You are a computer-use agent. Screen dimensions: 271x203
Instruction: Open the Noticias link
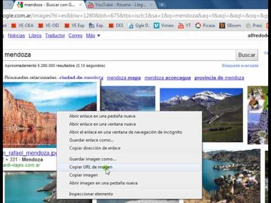[x=16, y=36]
